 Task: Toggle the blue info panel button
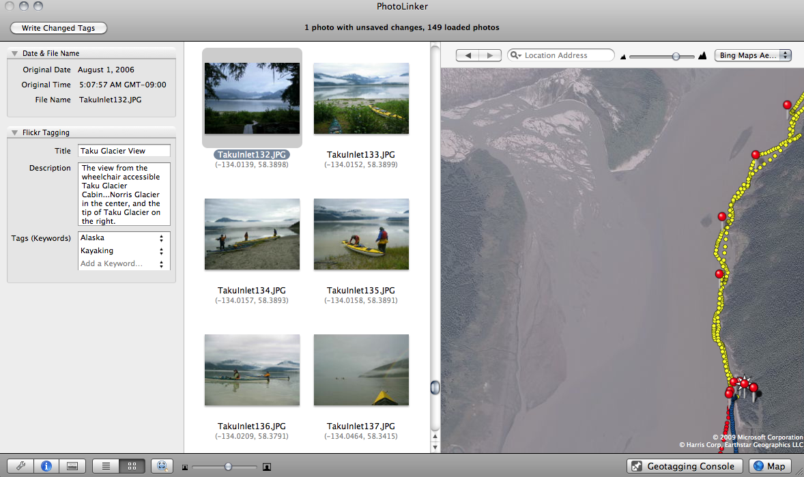46,465
